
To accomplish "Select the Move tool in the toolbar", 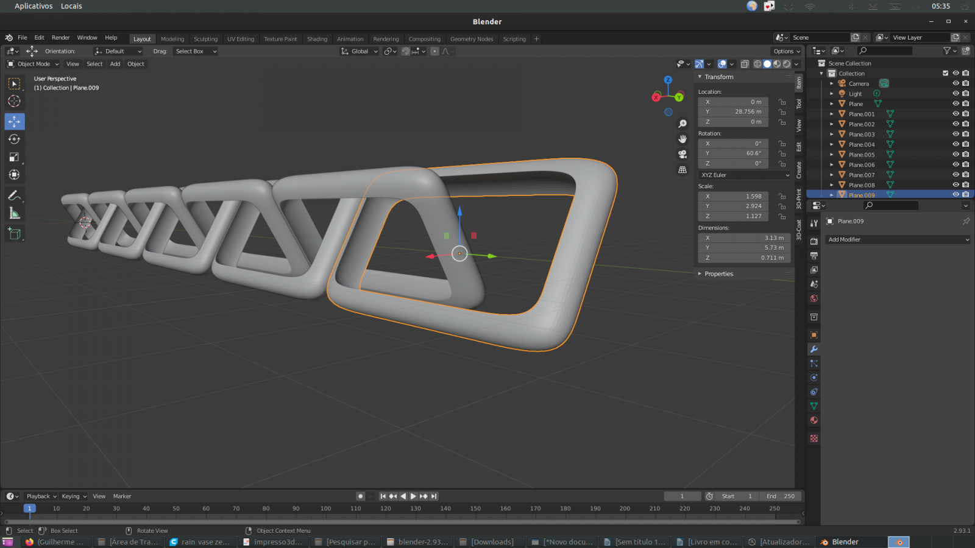I will (15, 121).
